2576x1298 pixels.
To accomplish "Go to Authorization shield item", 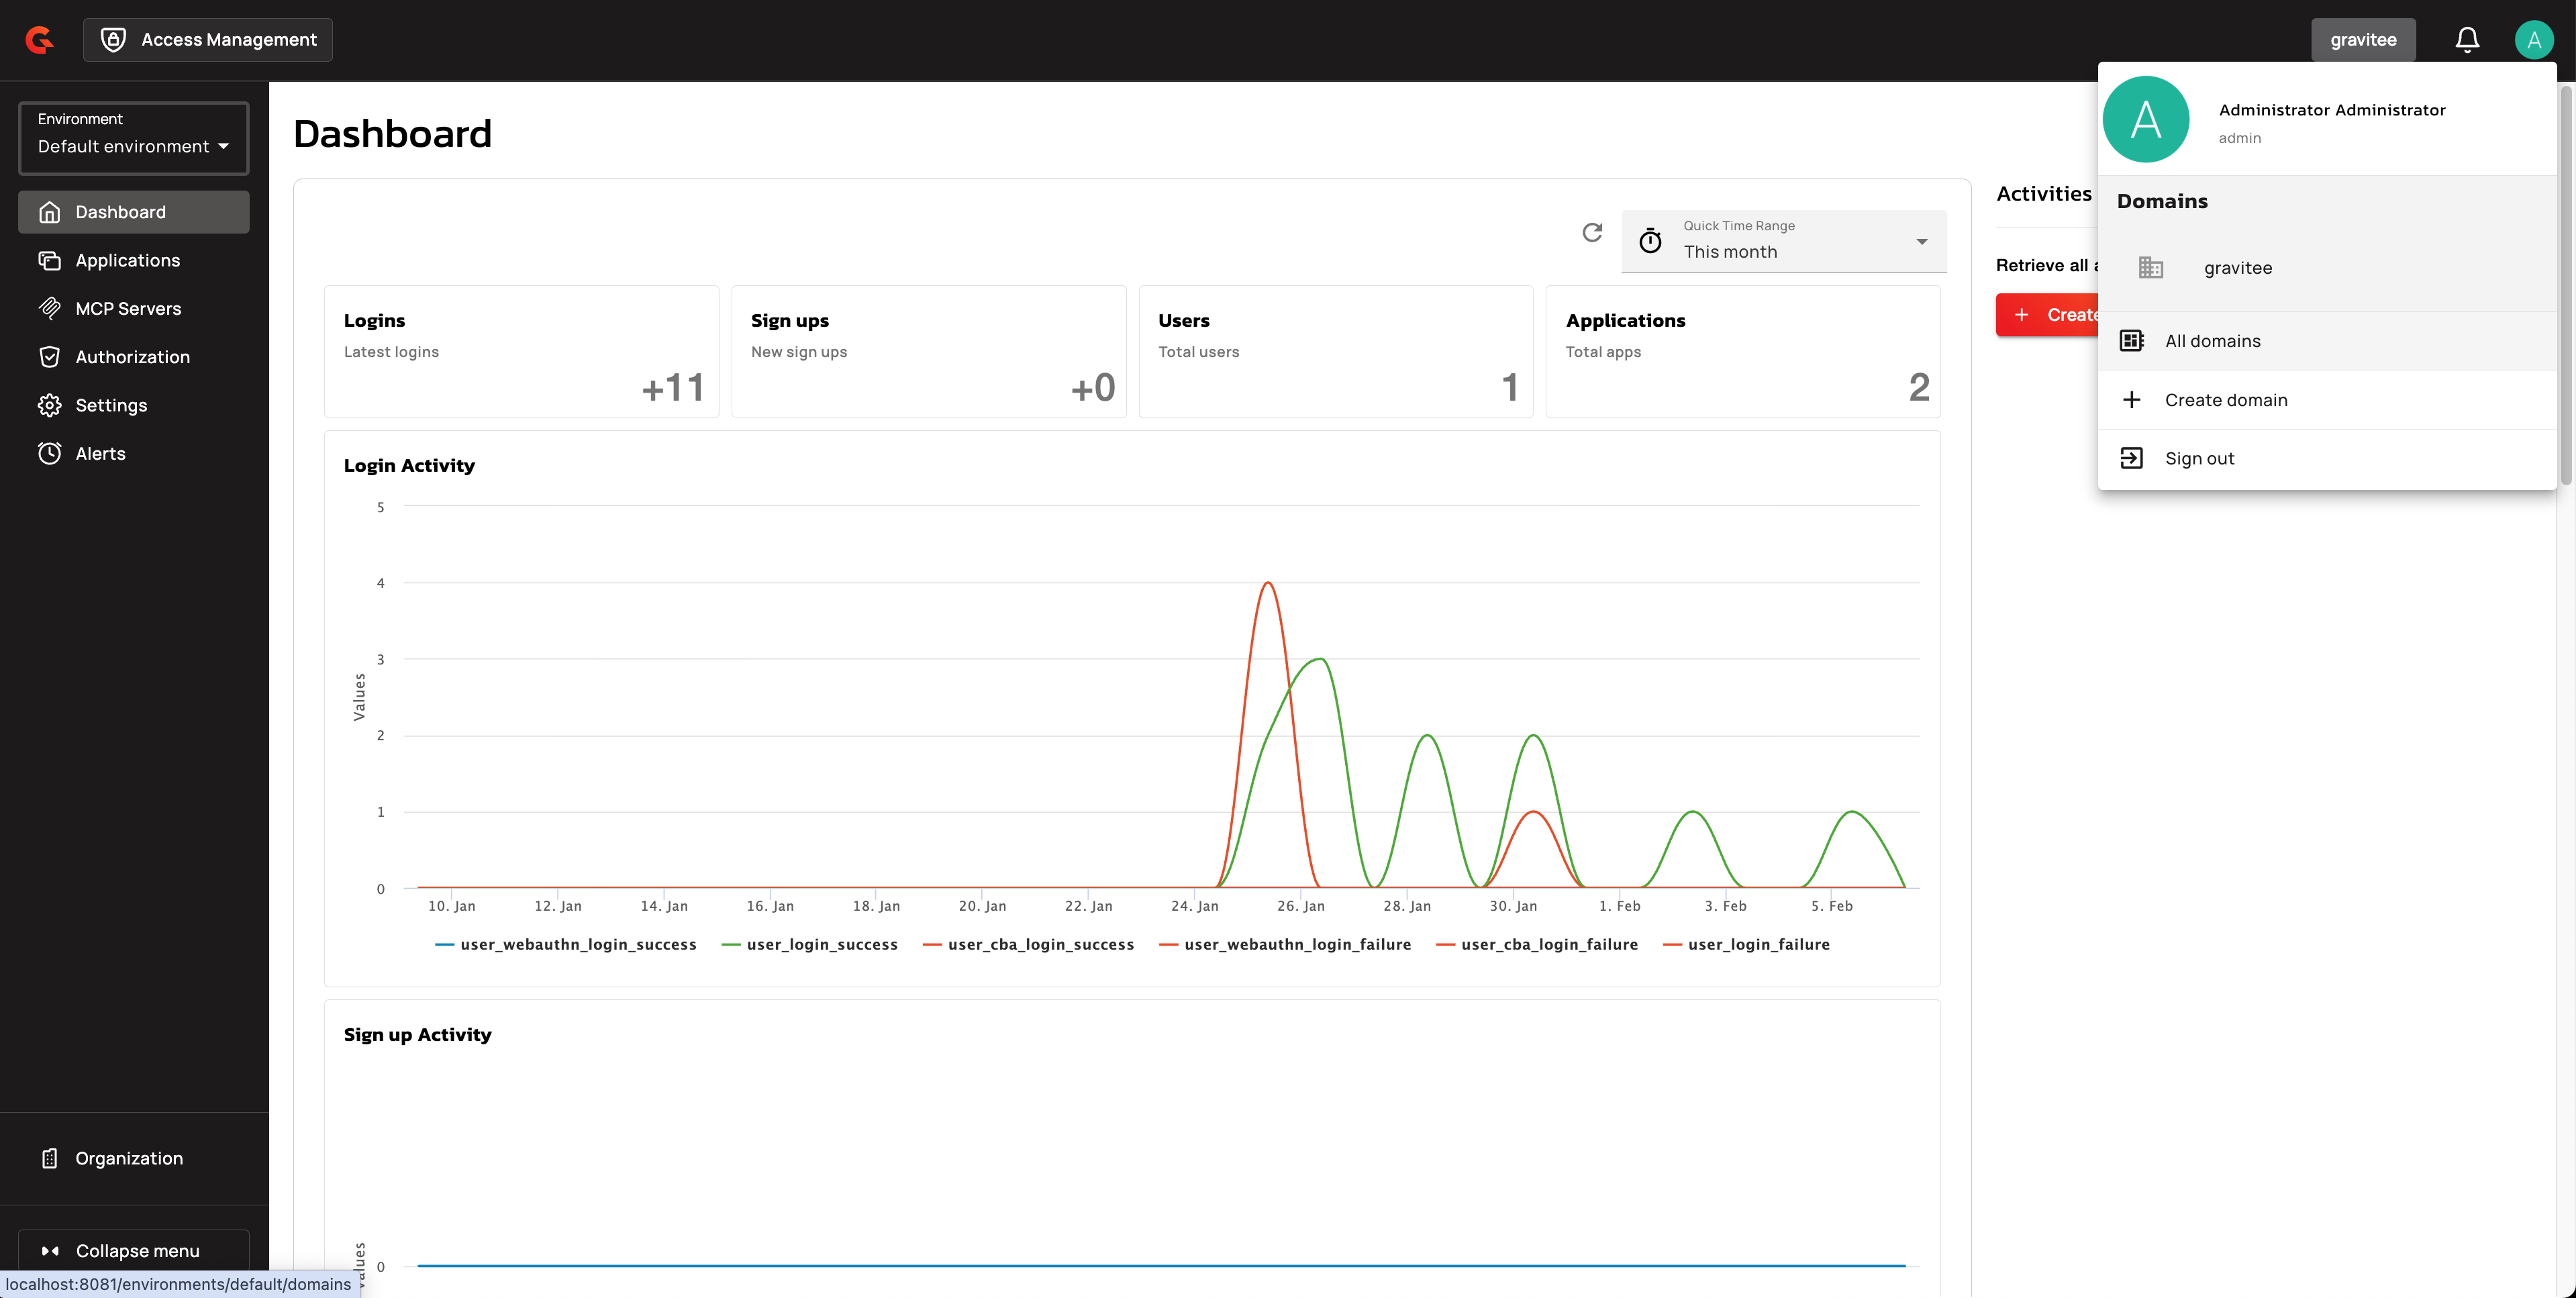I will tap(132, 357).
